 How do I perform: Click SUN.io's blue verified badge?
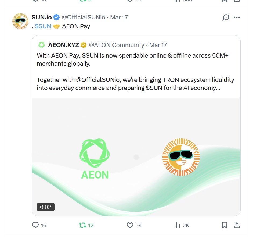point(56,18)
